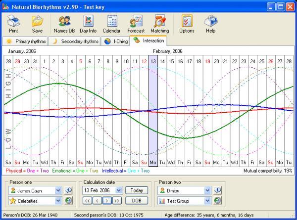Viewport: 297px width, 220px height.
Task: Open the calculation date dropdown
Action: pyautogui.click(x=119, y=190)
